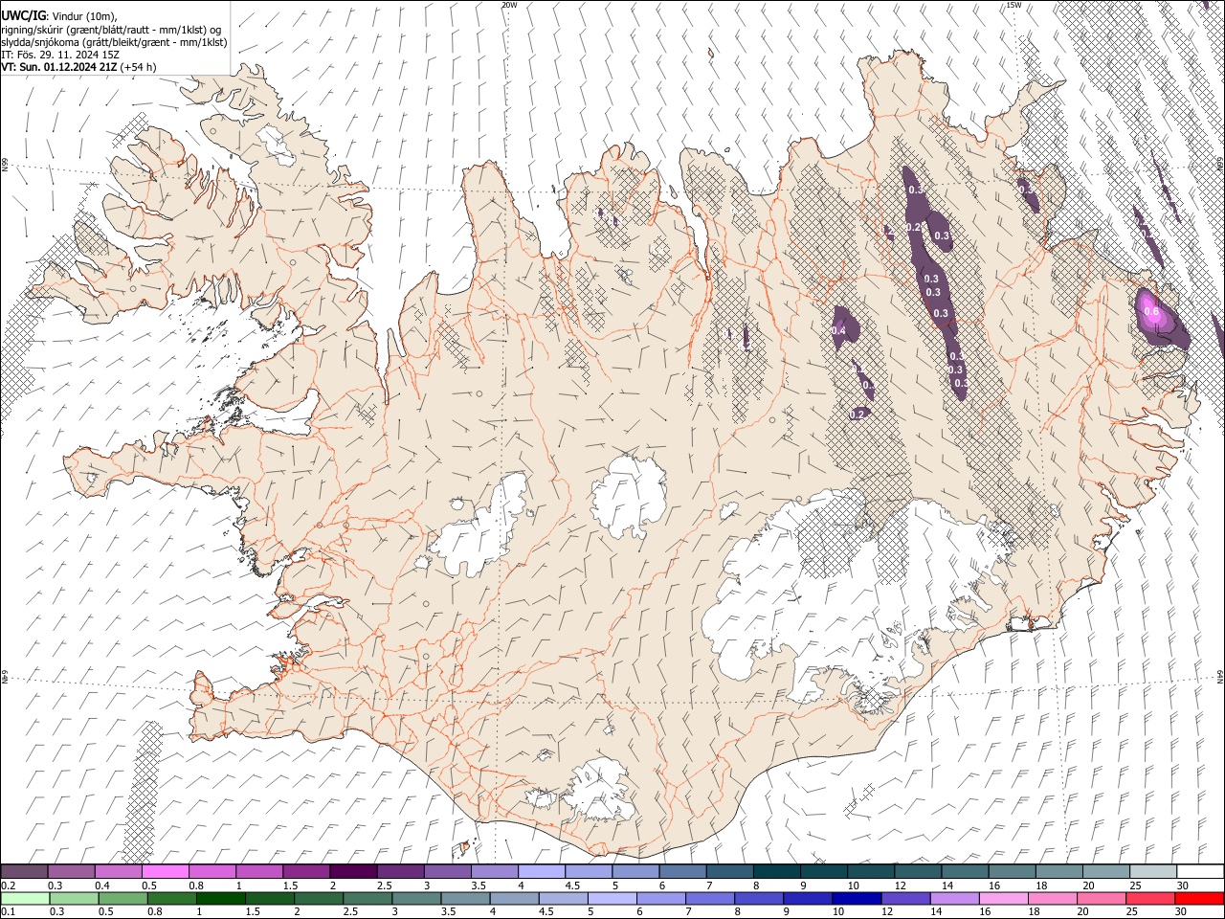
Task: Click the pale lavender swatch labeled 4 on upper scale
Action: click(x=541, y=872)
